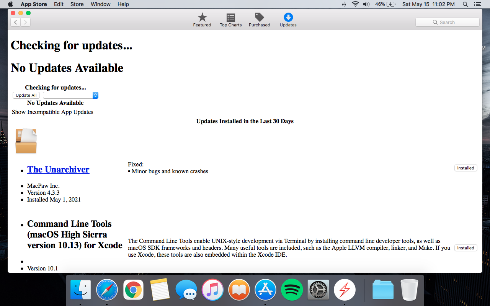This screenshot has width=490, height=306.
Task: Open Messages from the Dock
Action: (186, 290)
